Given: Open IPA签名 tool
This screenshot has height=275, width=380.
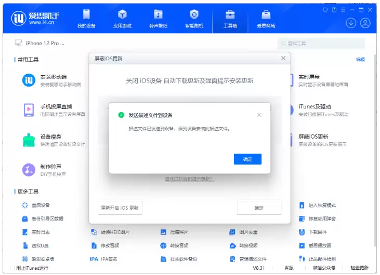Looking at the screenshot, I should [103, 259].
